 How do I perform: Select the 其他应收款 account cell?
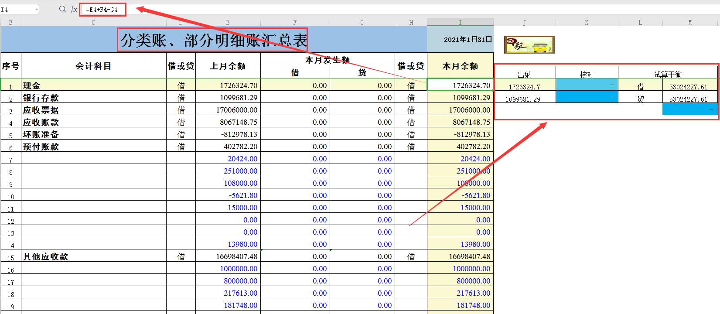[x=93, y=256]
